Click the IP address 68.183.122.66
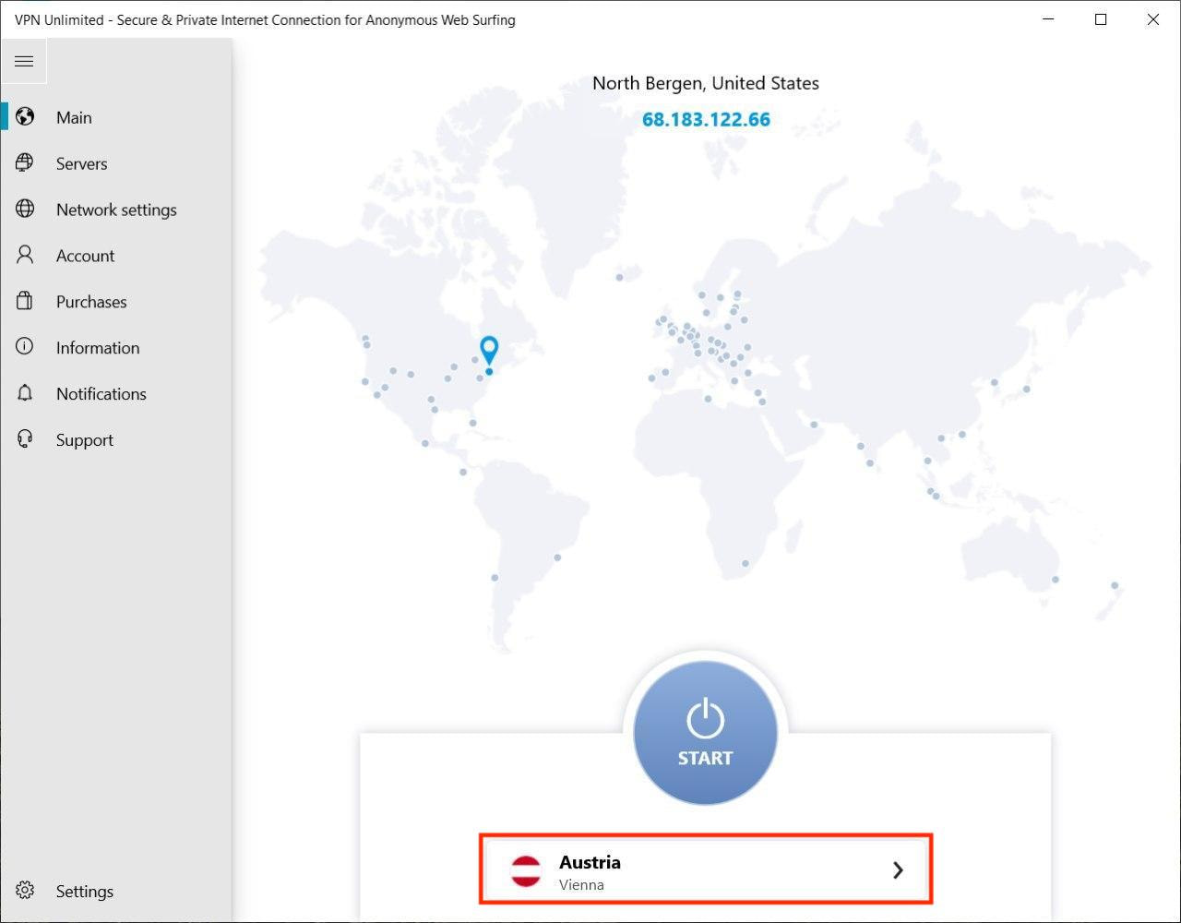The image size is (1181, 923). click(x=706, y=119)
